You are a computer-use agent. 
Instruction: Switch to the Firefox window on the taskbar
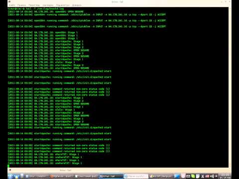61,177
